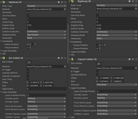Screen dimensions: 138x119
Task: Toggle Freeze Position Y in left Rigidbody 2D
Action: click(x=33, y=44)
